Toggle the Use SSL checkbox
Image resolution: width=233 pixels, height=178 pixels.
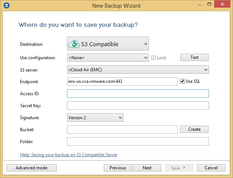182,81
